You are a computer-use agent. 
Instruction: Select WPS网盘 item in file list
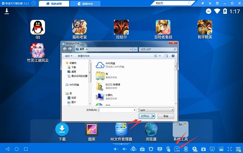coord(110,65)
